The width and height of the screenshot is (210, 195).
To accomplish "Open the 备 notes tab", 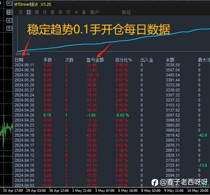I will pos(84,12).
